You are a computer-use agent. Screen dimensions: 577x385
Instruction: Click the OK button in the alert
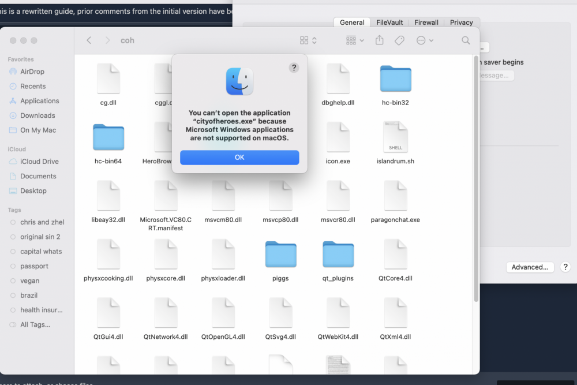pos(239,158)
